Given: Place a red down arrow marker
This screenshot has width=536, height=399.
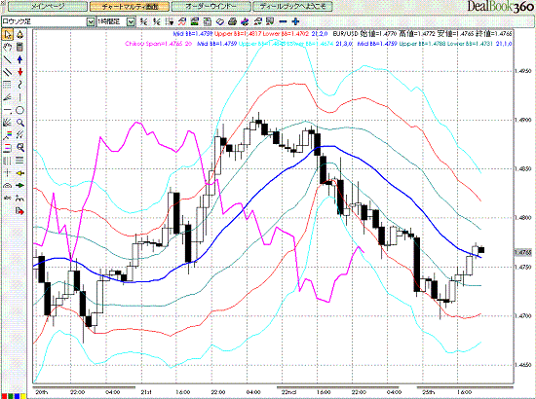Looking at the screenshot, I should tap(19, 72).
